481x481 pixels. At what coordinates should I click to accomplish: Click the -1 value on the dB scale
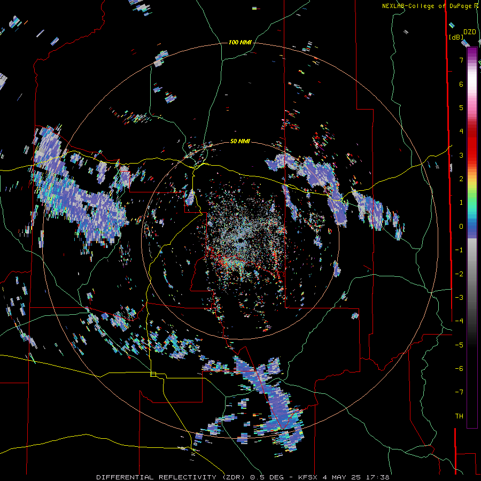(x=459, y=250)
